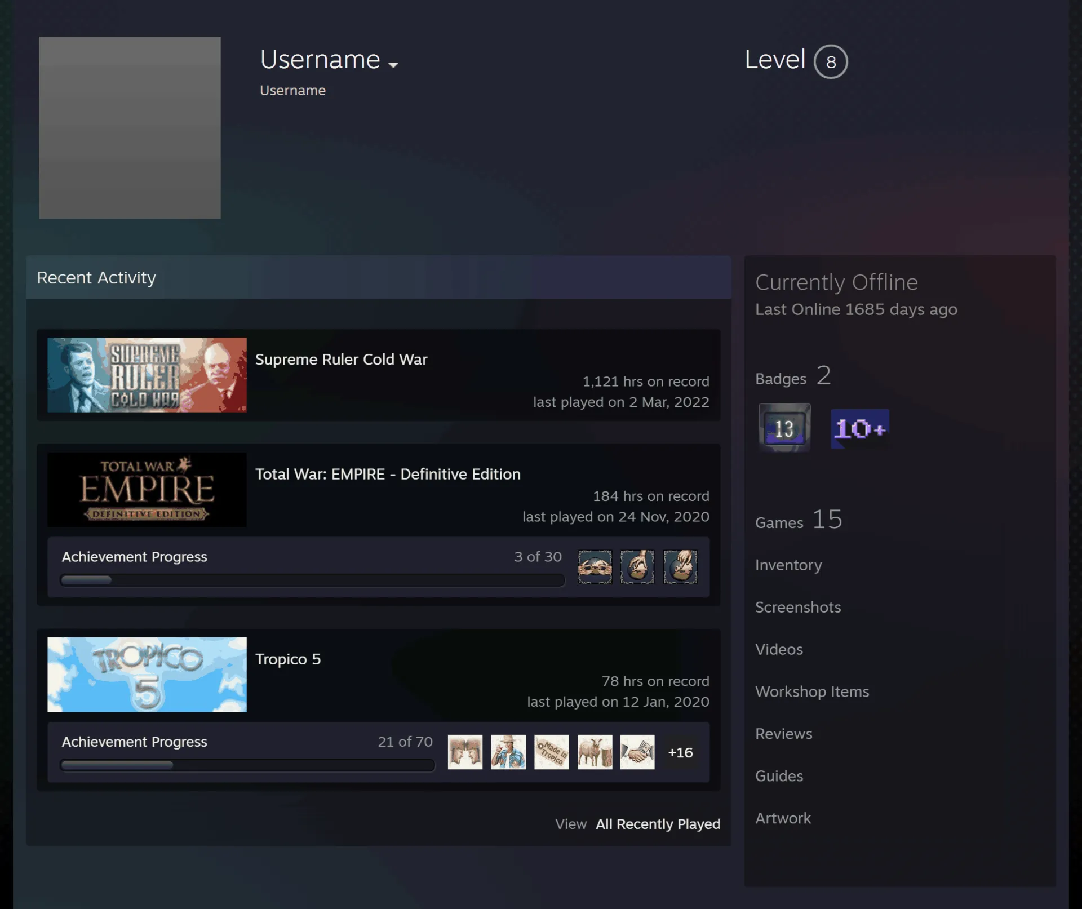Image resolution: width=1082 pixels, height=909 pixels.
Task: Go to Reviews
Action: tap(784, 734)
